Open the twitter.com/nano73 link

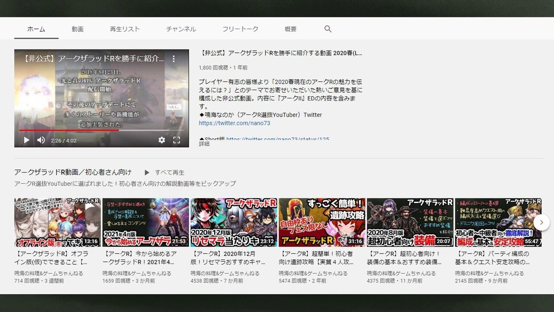pyautogui.click(x=235, y=123)
